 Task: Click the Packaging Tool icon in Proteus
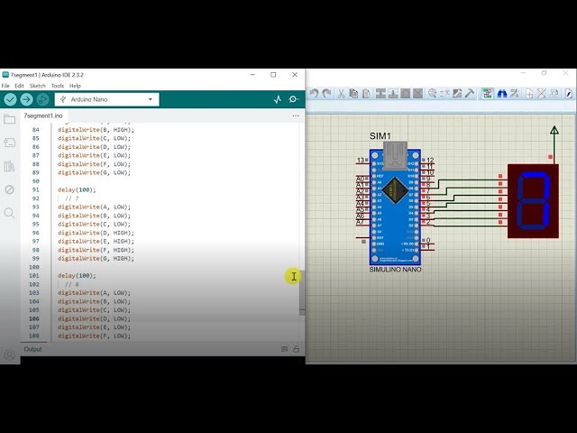click(457, 94)
